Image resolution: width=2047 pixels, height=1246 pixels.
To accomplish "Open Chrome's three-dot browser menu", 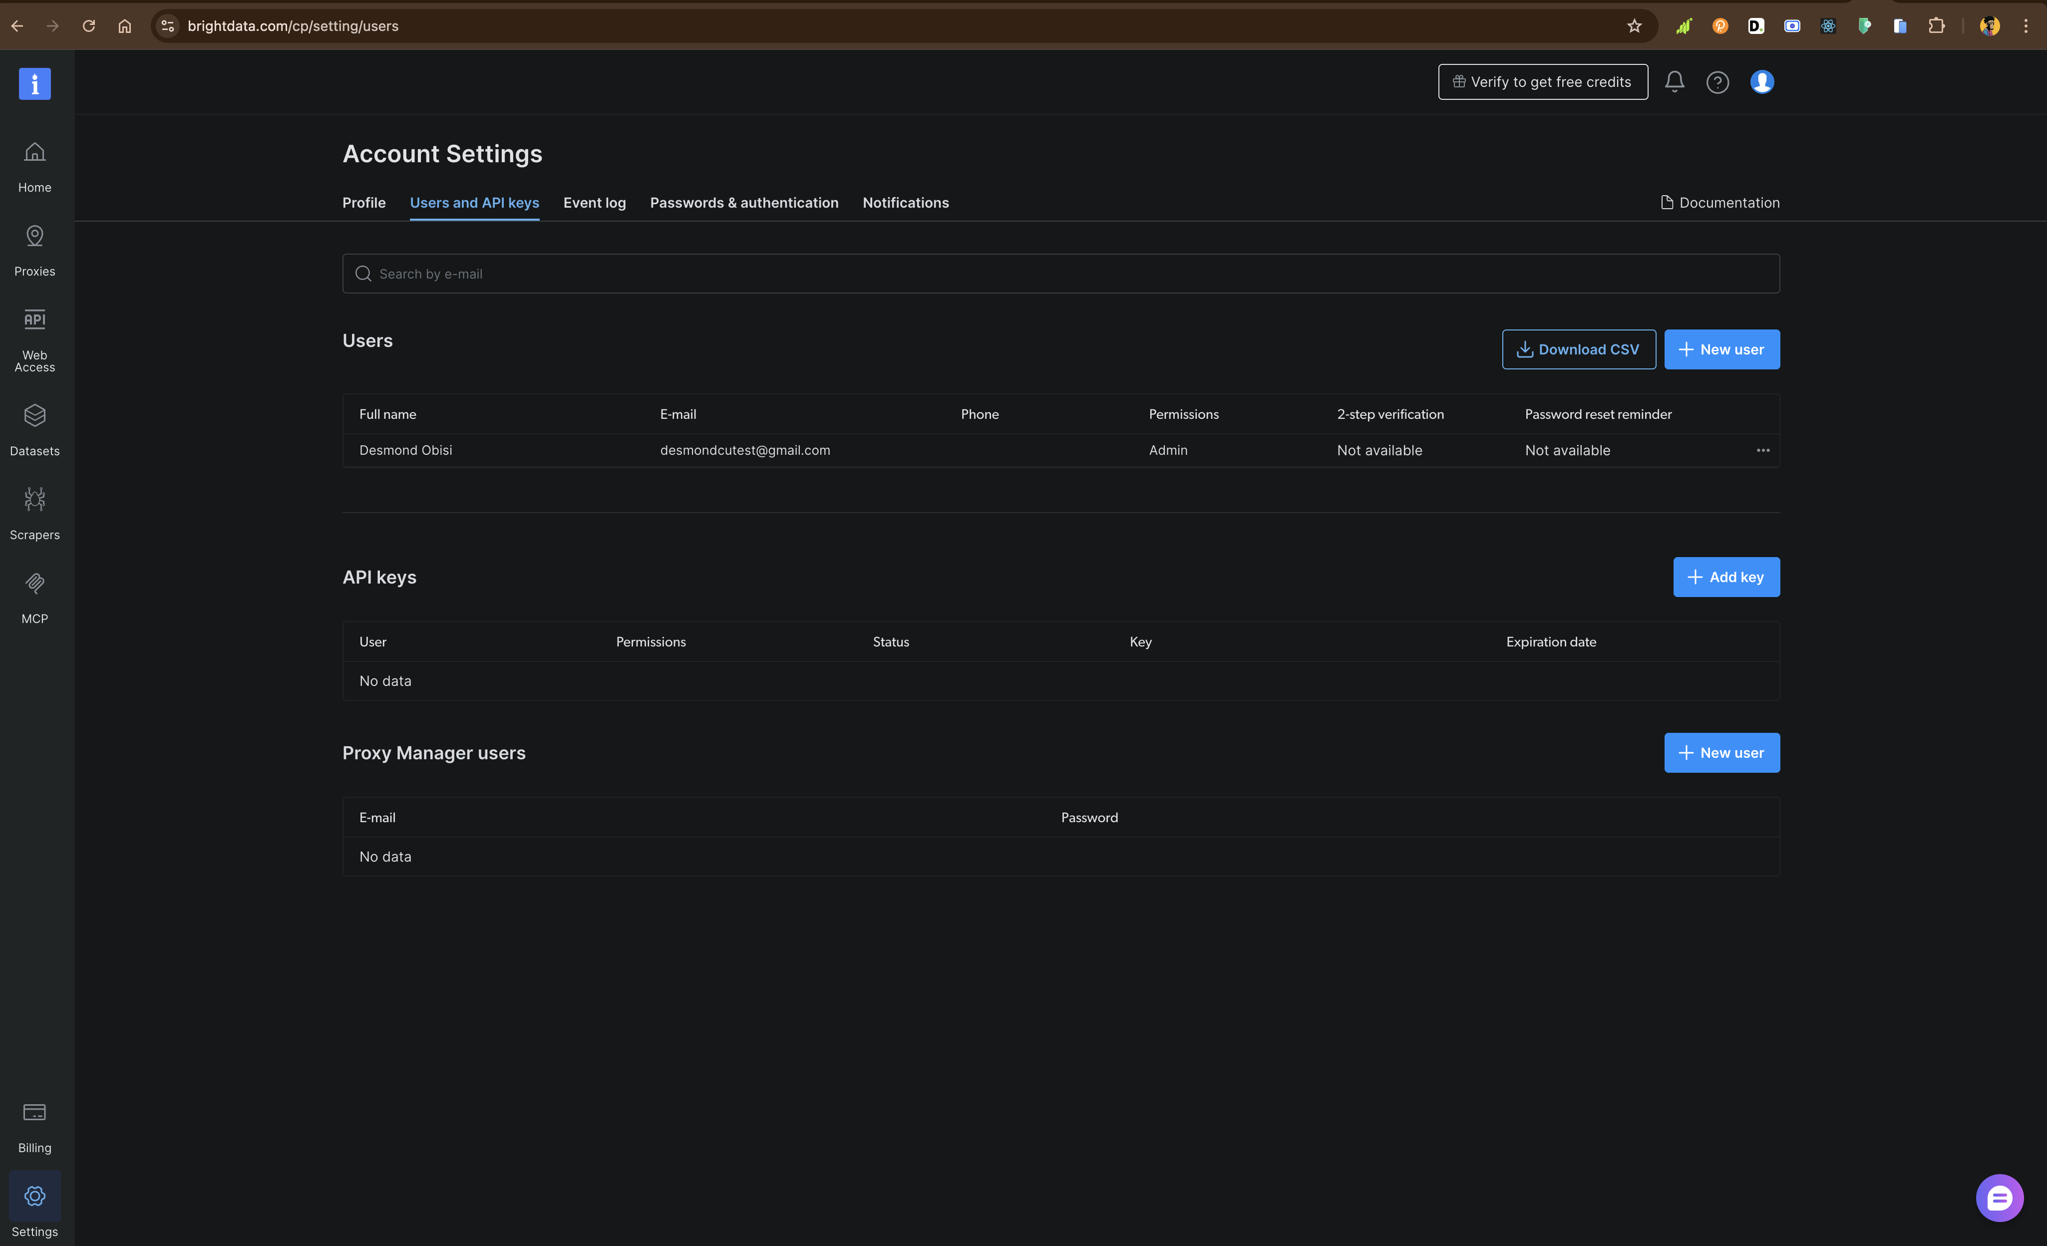I will pos(2026,26).
